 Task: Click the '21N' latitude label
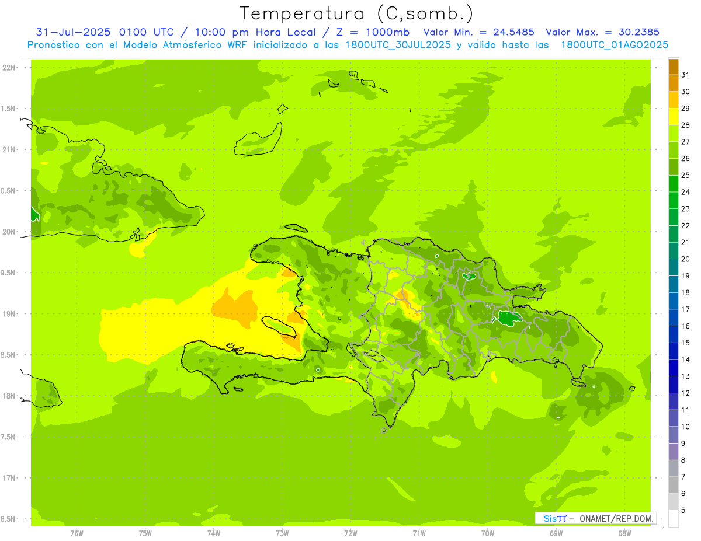(x=9, y=150)
